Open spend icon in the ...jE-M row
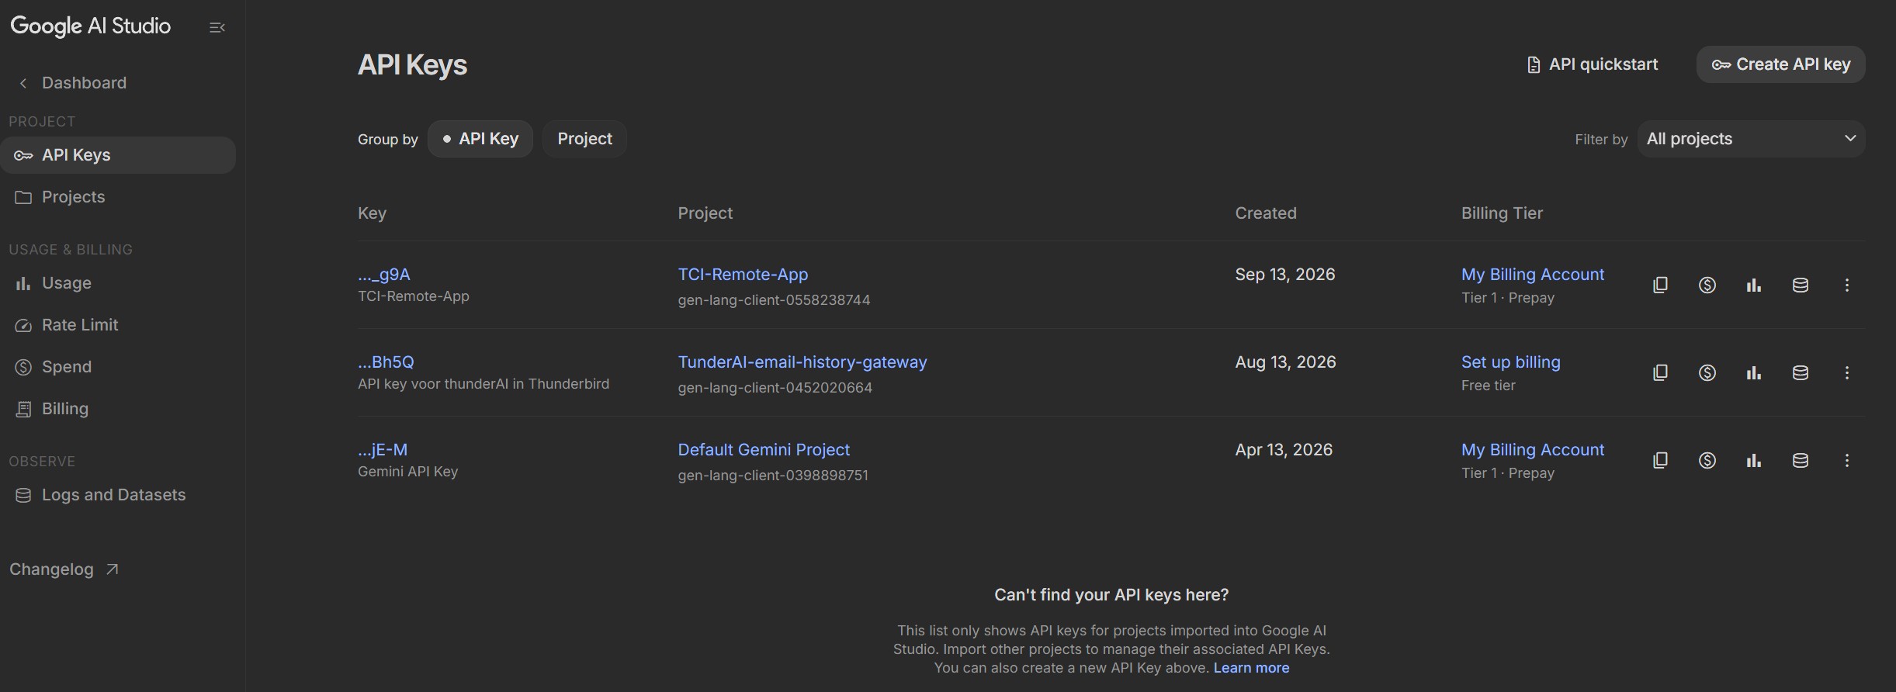Image resolution: width=1896 pixels, height=692 pixels. [1707, 460]
